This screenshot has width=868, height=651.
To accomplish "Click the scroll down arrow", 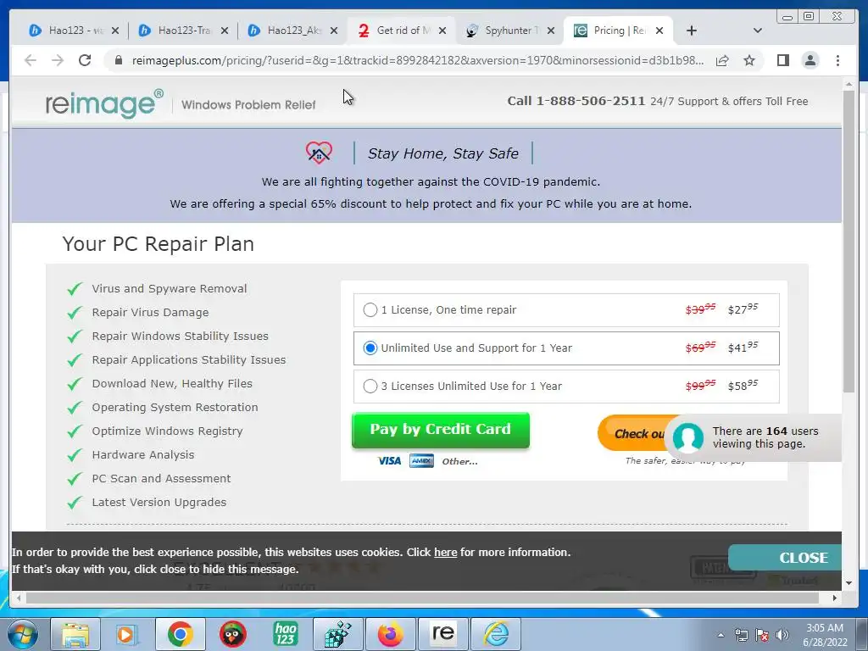I will (x=849, y=583).
